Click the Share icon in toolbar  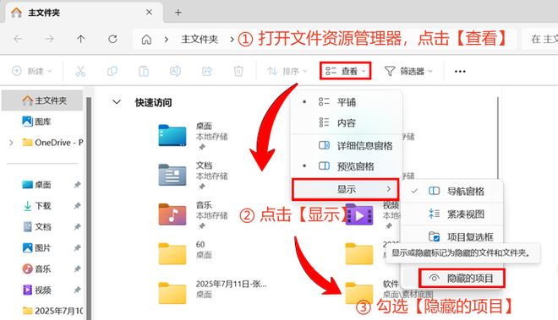[x=207, y=71]
